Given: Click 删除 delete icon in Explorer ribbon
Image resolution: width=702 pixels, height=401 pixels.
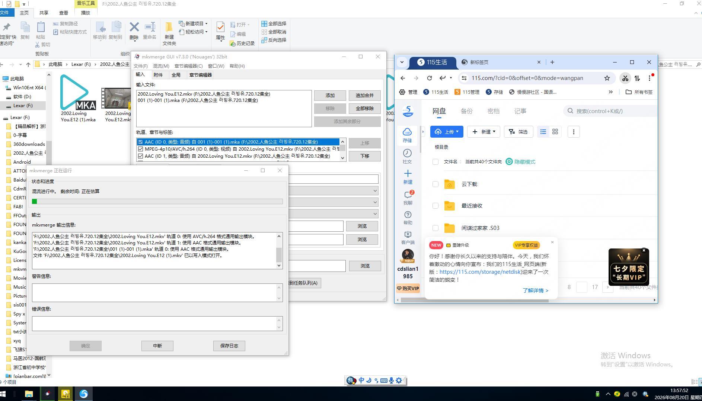Looking at the screenshot, I should click(x=134, y=31).
